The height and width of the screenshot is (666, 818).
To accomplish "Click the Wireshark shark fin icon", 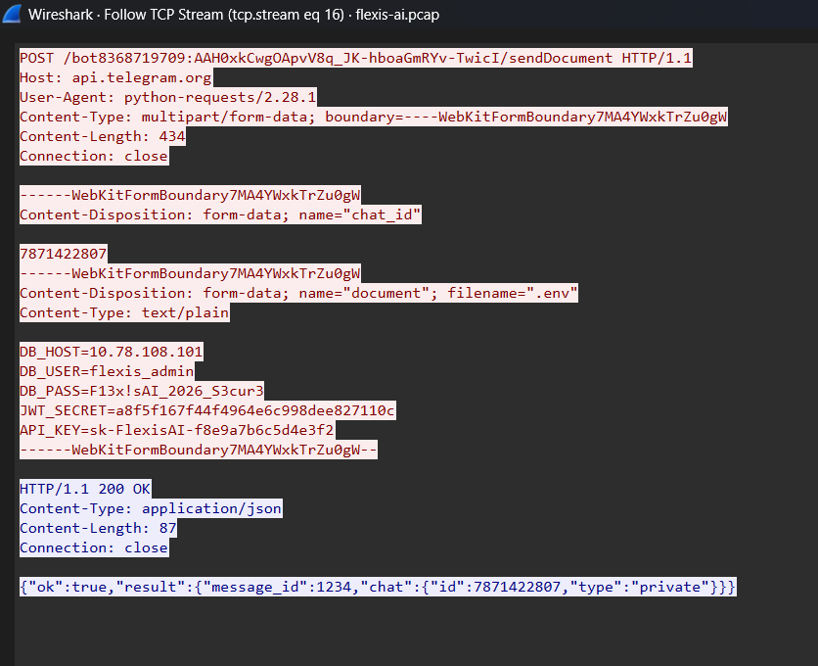I will [x=12, y=14].
